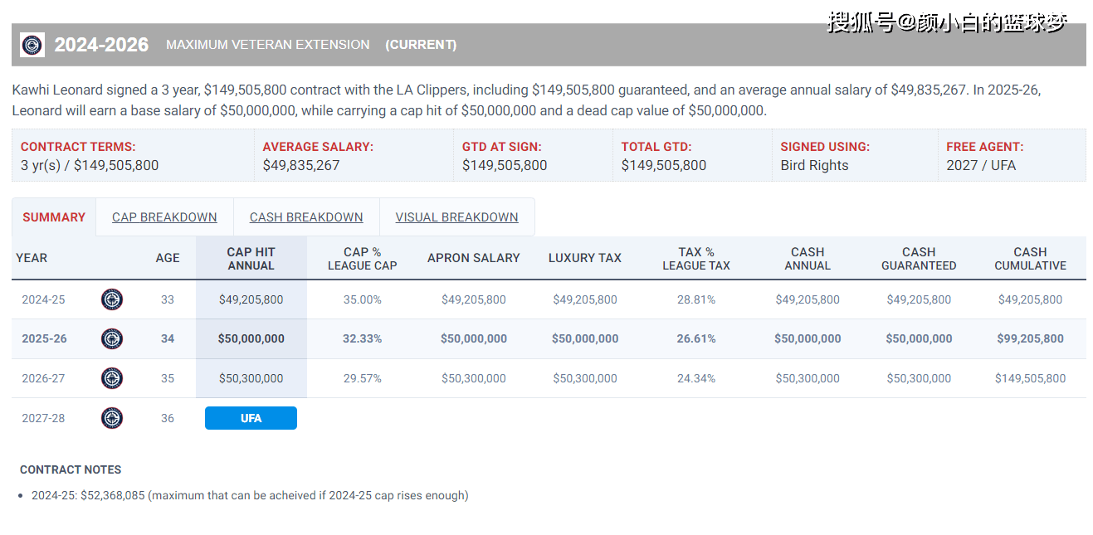
Task: Click the $49,205,800 cap hit for 2024-25
Action: 251,299
